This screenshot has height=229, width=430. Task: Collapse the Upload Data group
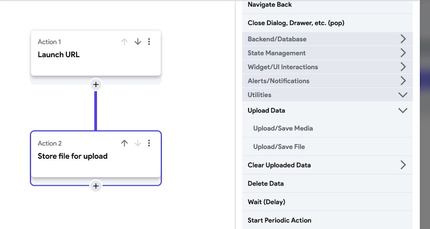click(x=402, y=110)
